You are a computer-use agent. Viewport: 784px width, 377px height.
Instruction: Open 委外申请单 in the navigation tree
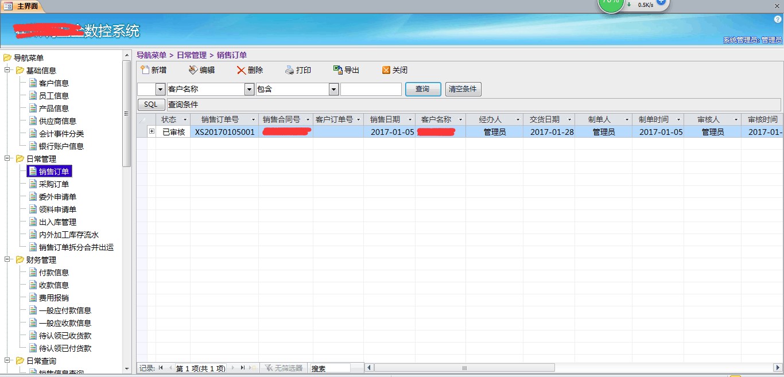pos(57,197)
